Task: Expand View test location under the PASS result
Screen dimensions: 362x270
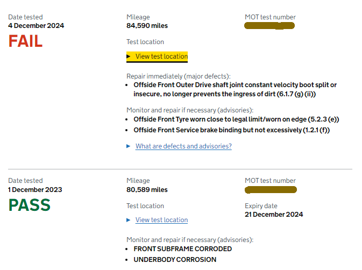Action: (161, 220)
